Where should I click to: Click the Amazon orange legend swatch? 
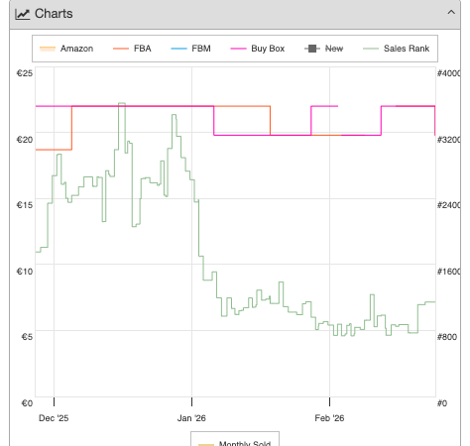click(48, 49)
